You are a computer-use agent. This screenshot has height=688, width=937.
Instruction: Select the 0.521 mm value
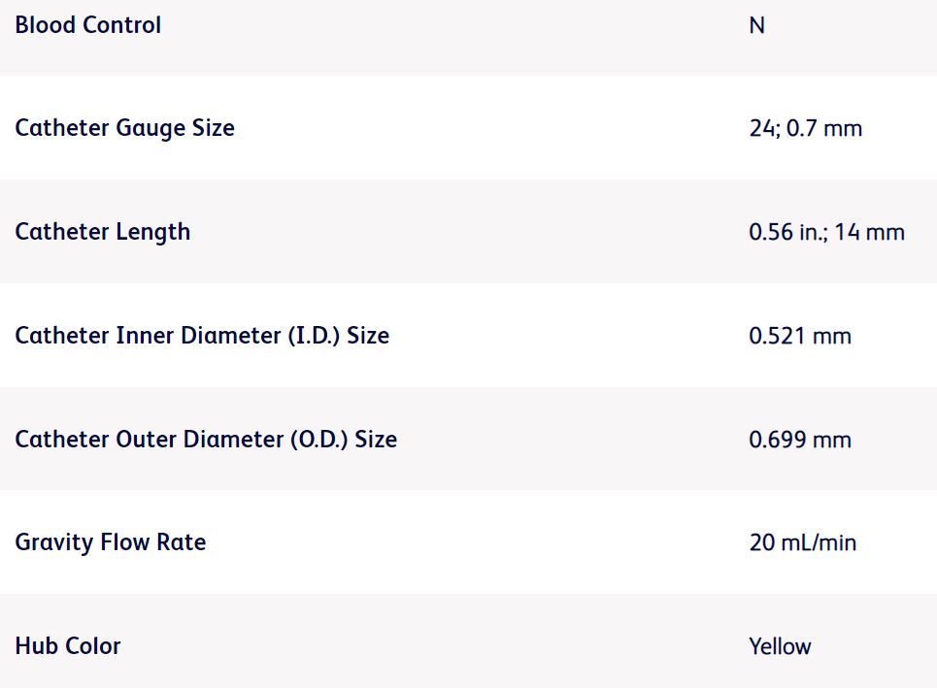(799, 337)
